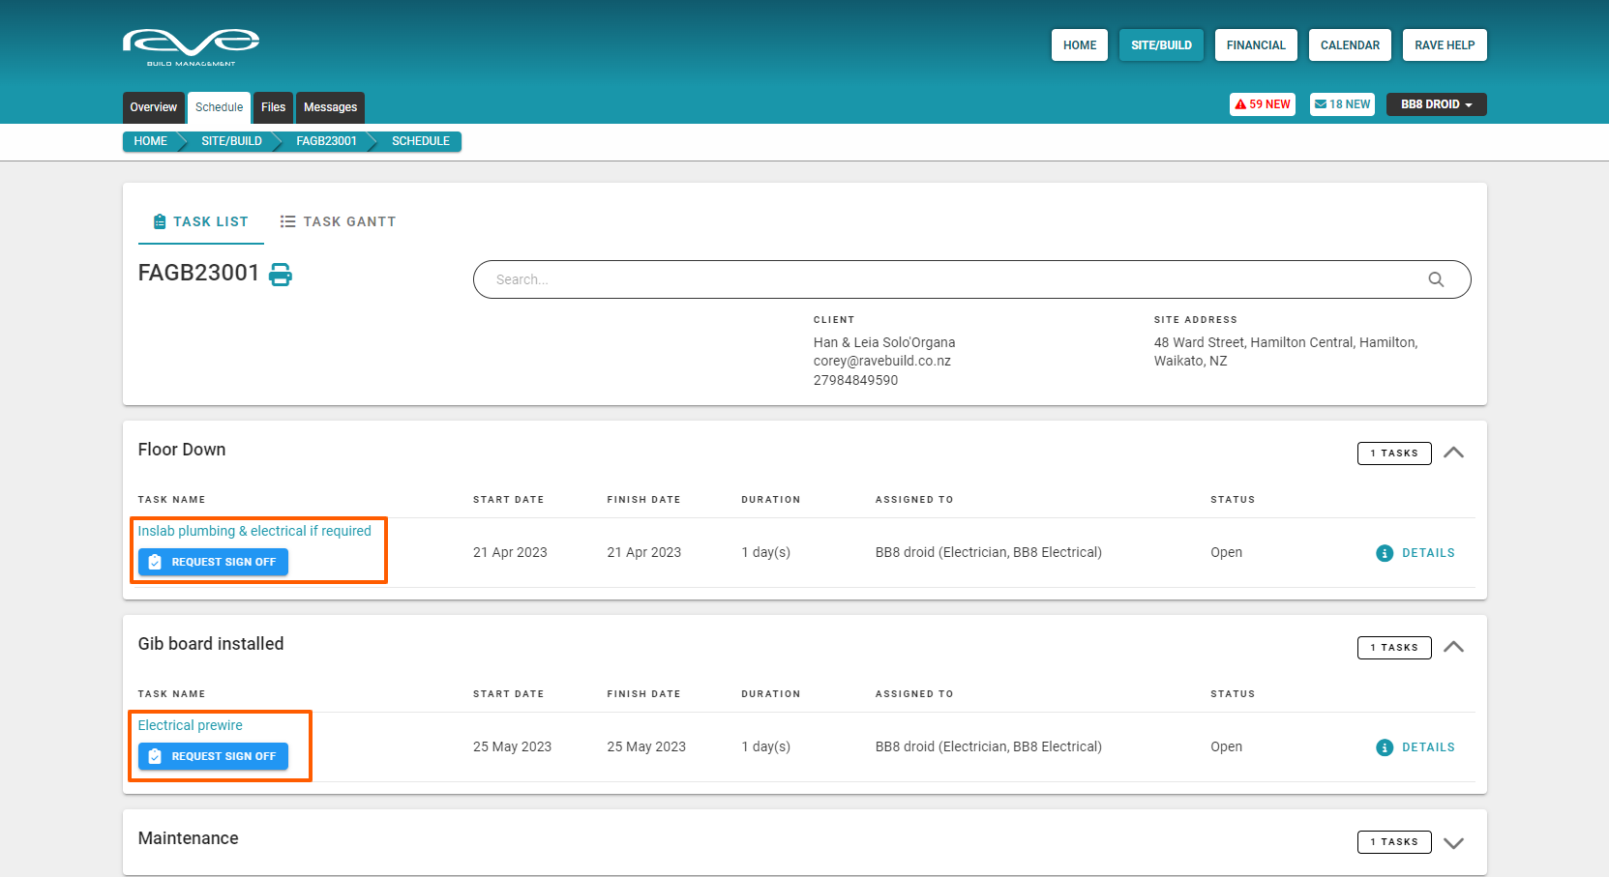This screenshot has width=1609, height=877.
Task: Click the task search input field
Action: point(948,279)
